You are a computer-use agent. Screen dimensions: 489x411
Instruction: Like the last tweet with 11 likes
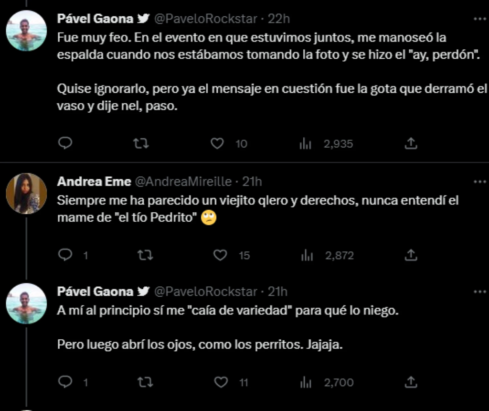(x=220, y=382)
